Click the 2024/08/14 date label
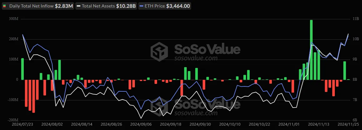Screen dimensions: 362x130 tap(82, 124)
